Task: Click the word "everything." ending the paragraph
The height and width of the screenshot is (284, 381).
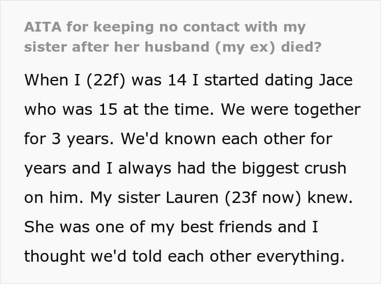Action: coord(300,257)
